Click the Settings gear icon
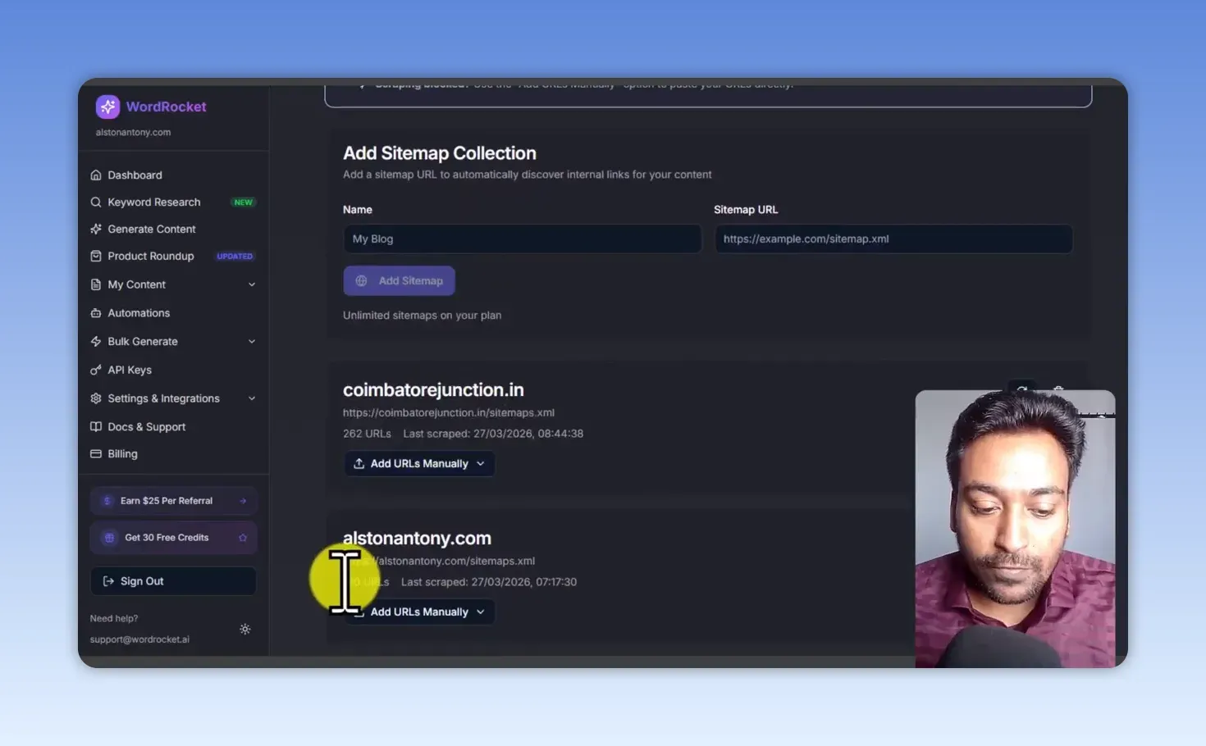Image resolution: width=1206 pixels, height=746 pixels. 96,398
